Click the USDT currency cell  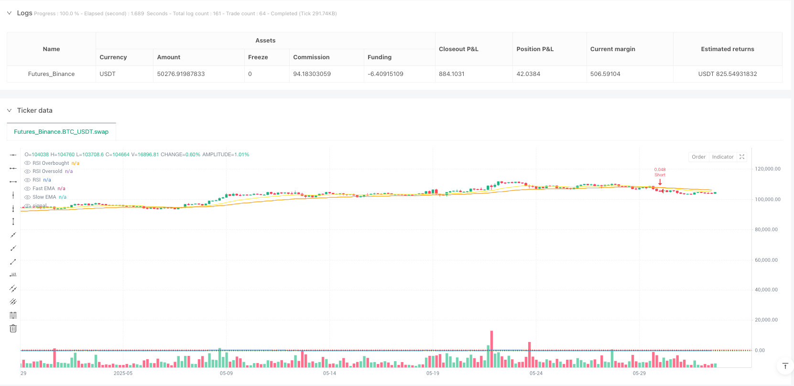pos(108,74)
